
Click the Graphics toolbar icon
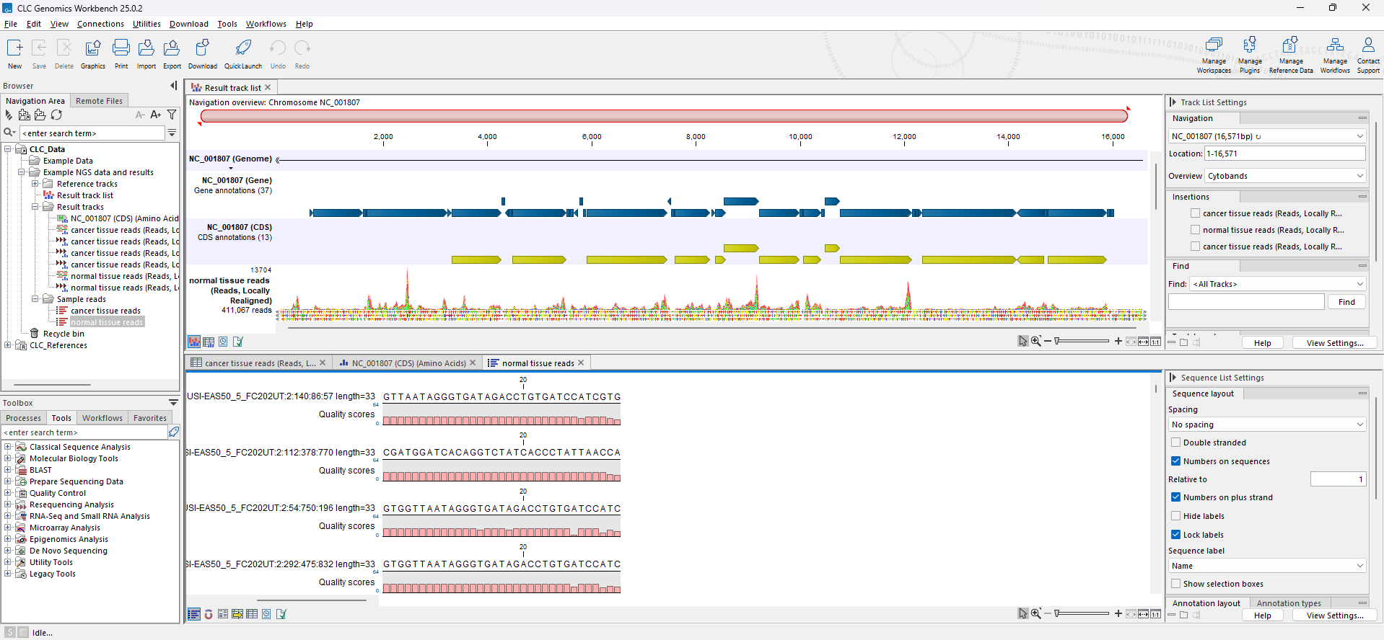(92, 50)
